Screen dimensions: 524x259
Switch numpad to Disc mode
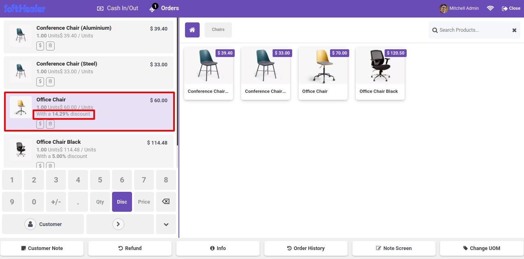click(x=122, y=202)
